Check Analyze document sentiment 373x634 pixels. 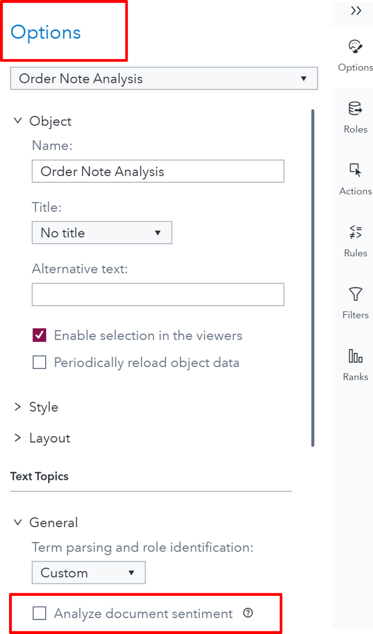pos(39,613)
